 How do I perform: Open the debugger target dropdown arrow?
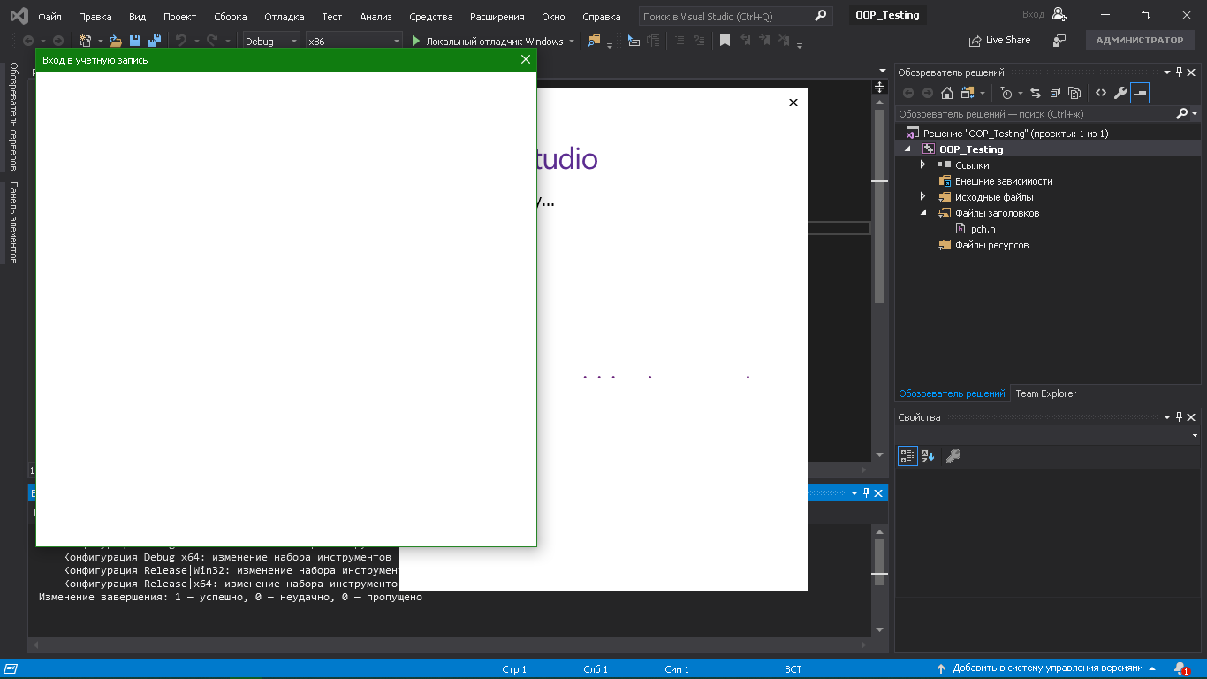[572, 41]
